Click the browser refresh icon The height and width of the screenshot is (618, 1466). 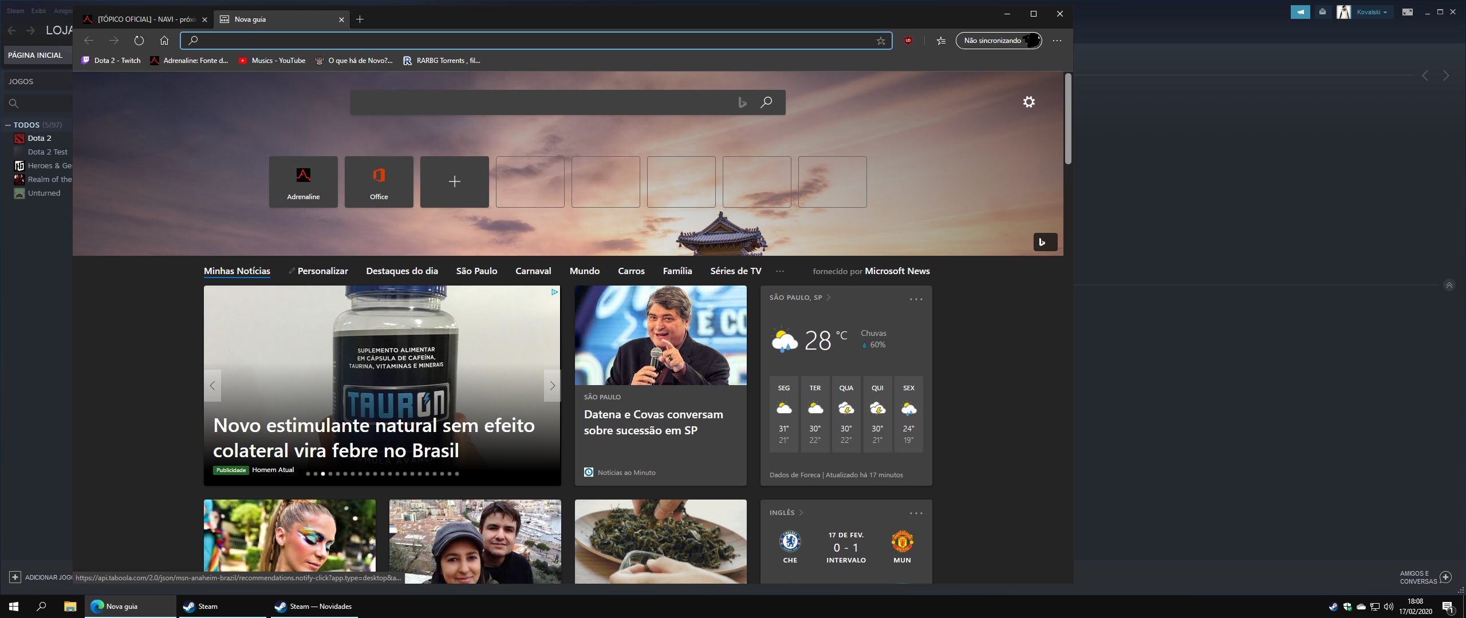[x=139, y=41]
